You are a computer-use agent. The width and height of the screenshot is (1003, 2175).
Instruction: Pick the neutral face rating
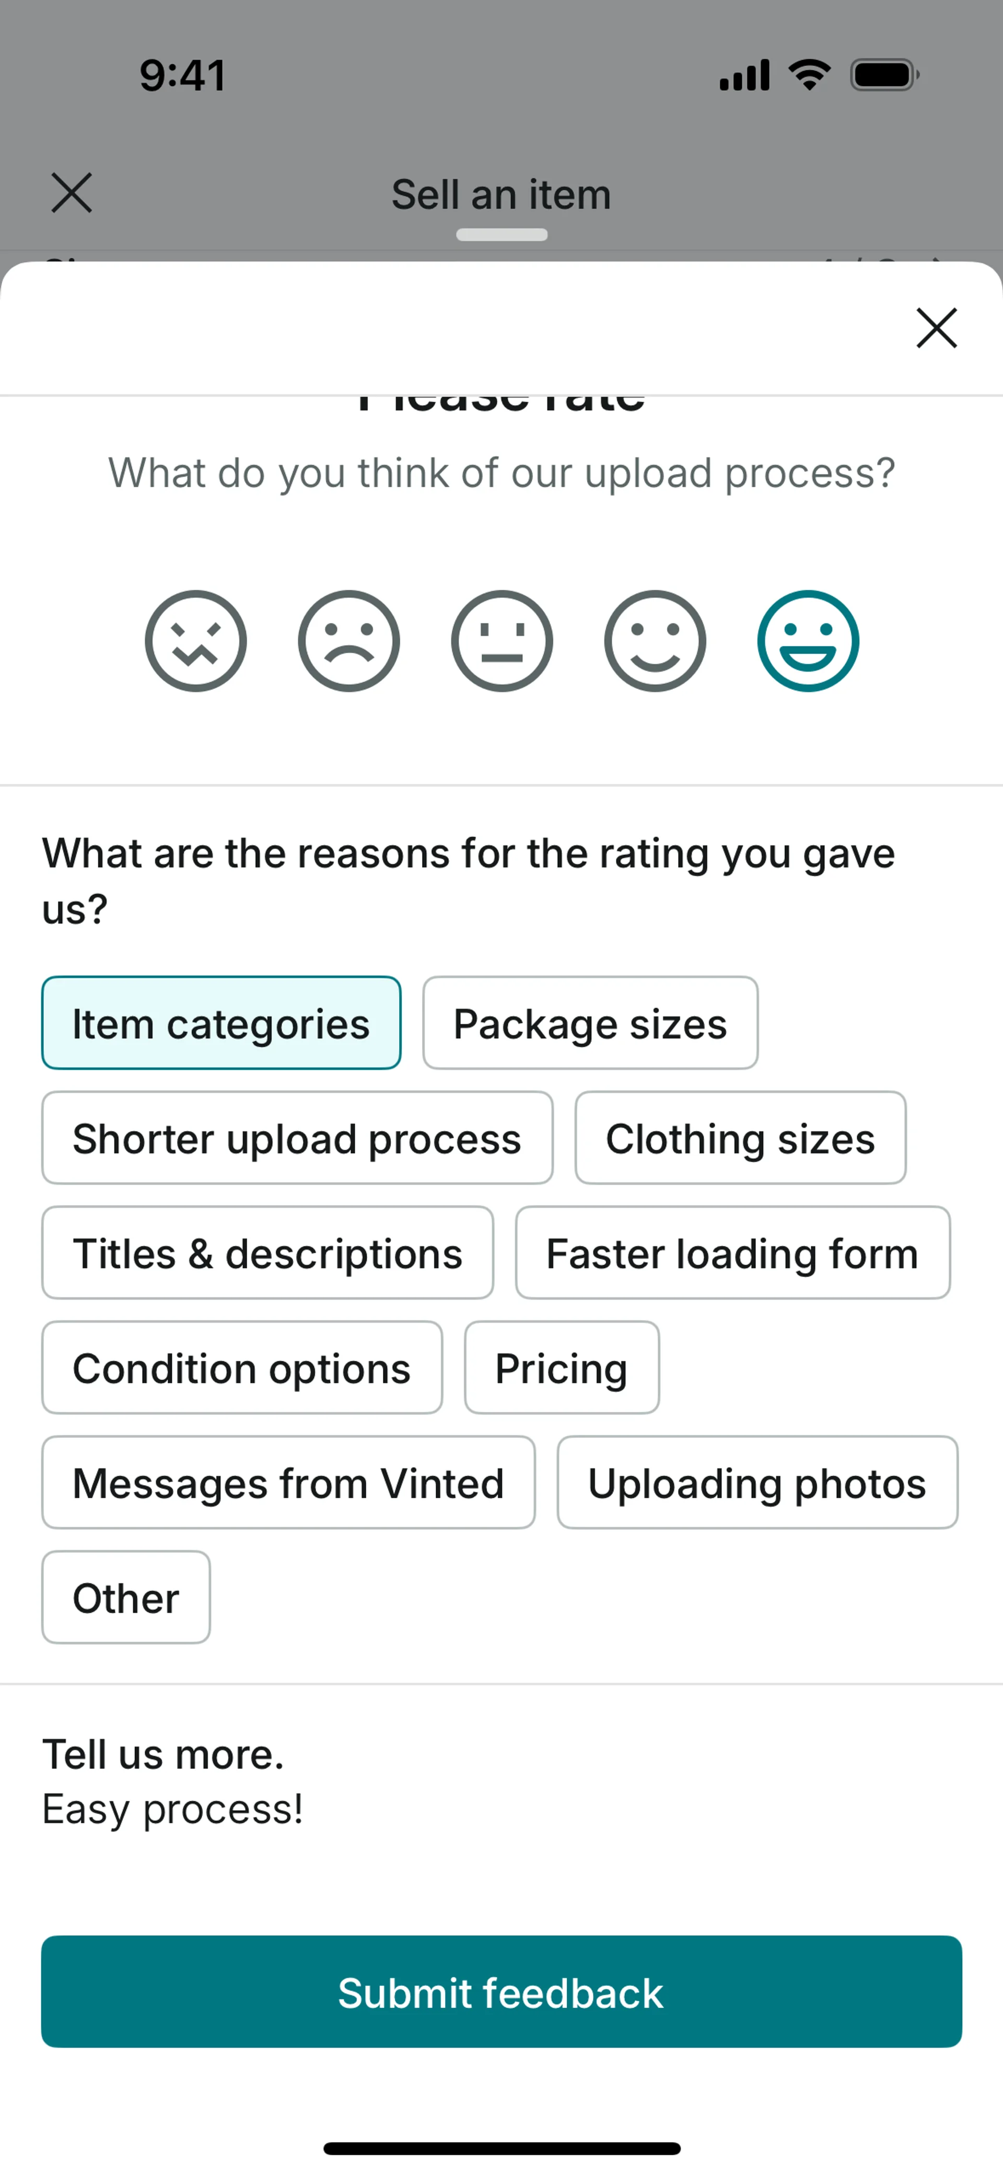point(501,641)
